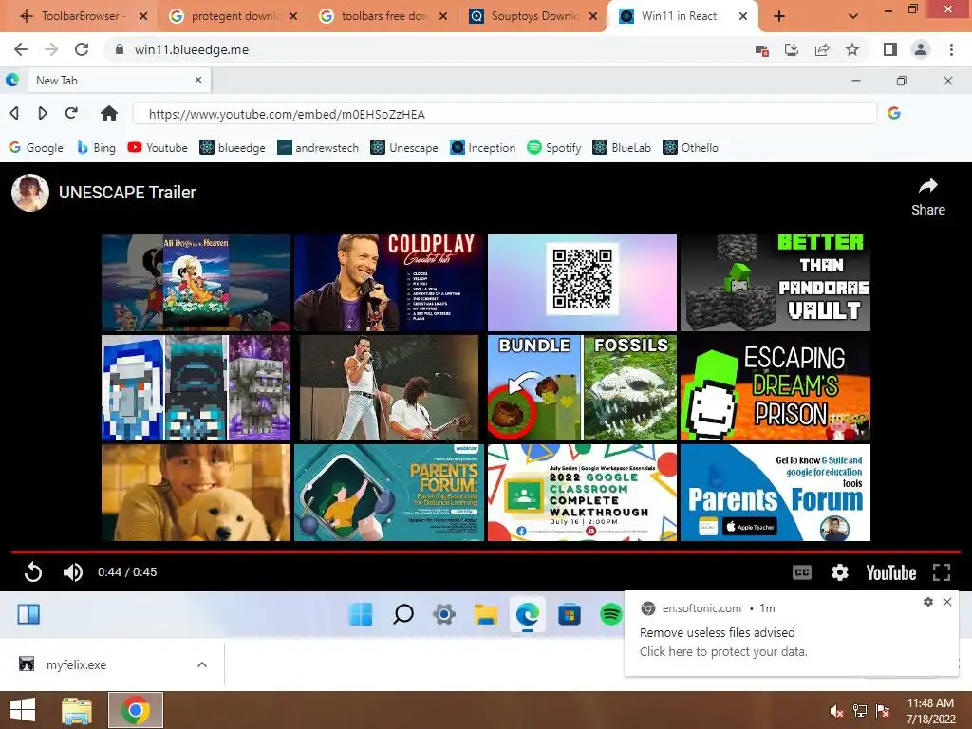Refresh the inner Edge browser page
This screenshot has height=729, width=972.
[71, 113]
